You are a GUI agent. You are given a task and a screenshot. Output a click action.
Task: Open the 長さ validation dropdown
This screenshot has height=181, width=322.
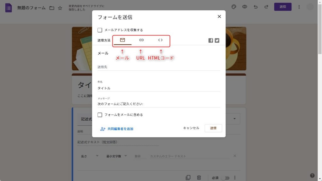tap(90, 156)
